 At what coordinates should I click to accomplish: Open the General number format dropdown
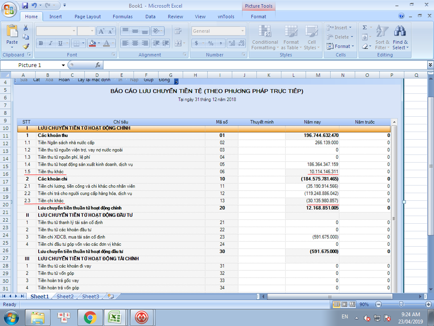tap(242, 31)
